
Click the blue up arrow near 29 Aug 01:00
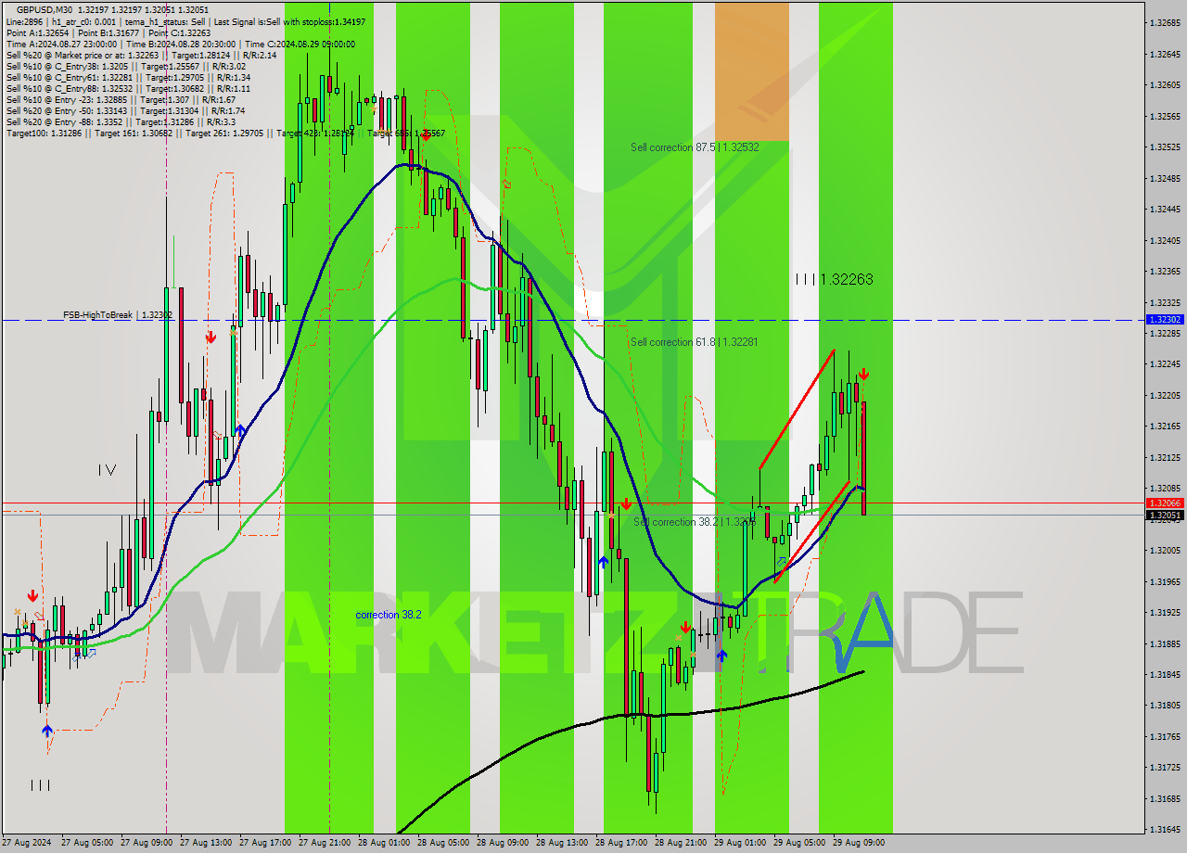tap(721, 656)
